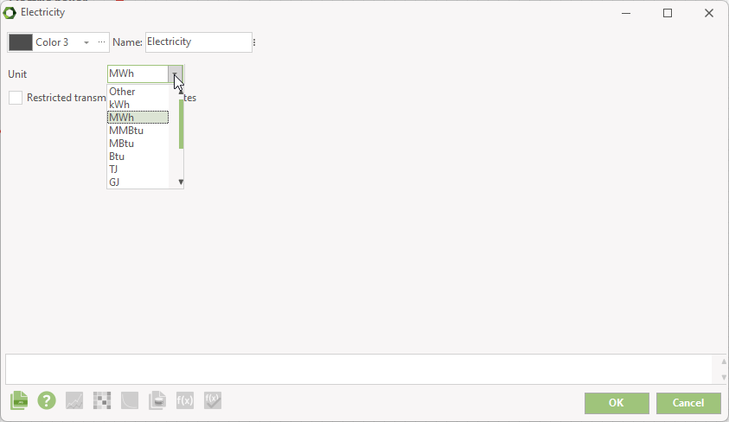Collapse the Unit combo box arrow
Viewport: 729px width, 422px height.
point(176,74)
